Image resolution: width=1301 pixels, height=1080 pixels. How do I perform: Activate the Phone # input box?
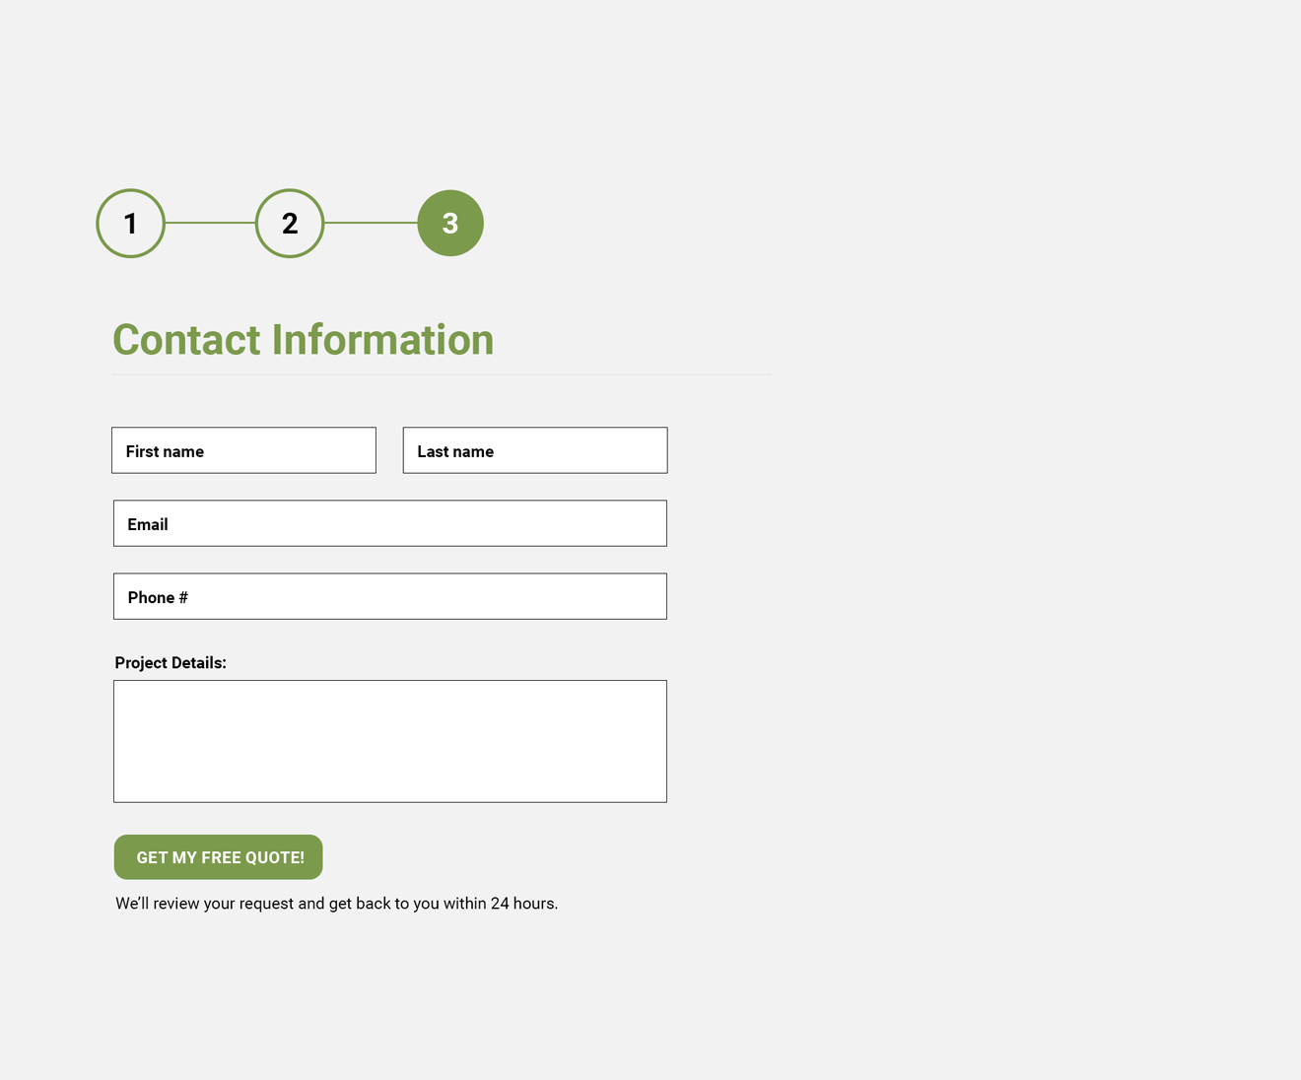(x=390, y=596)
